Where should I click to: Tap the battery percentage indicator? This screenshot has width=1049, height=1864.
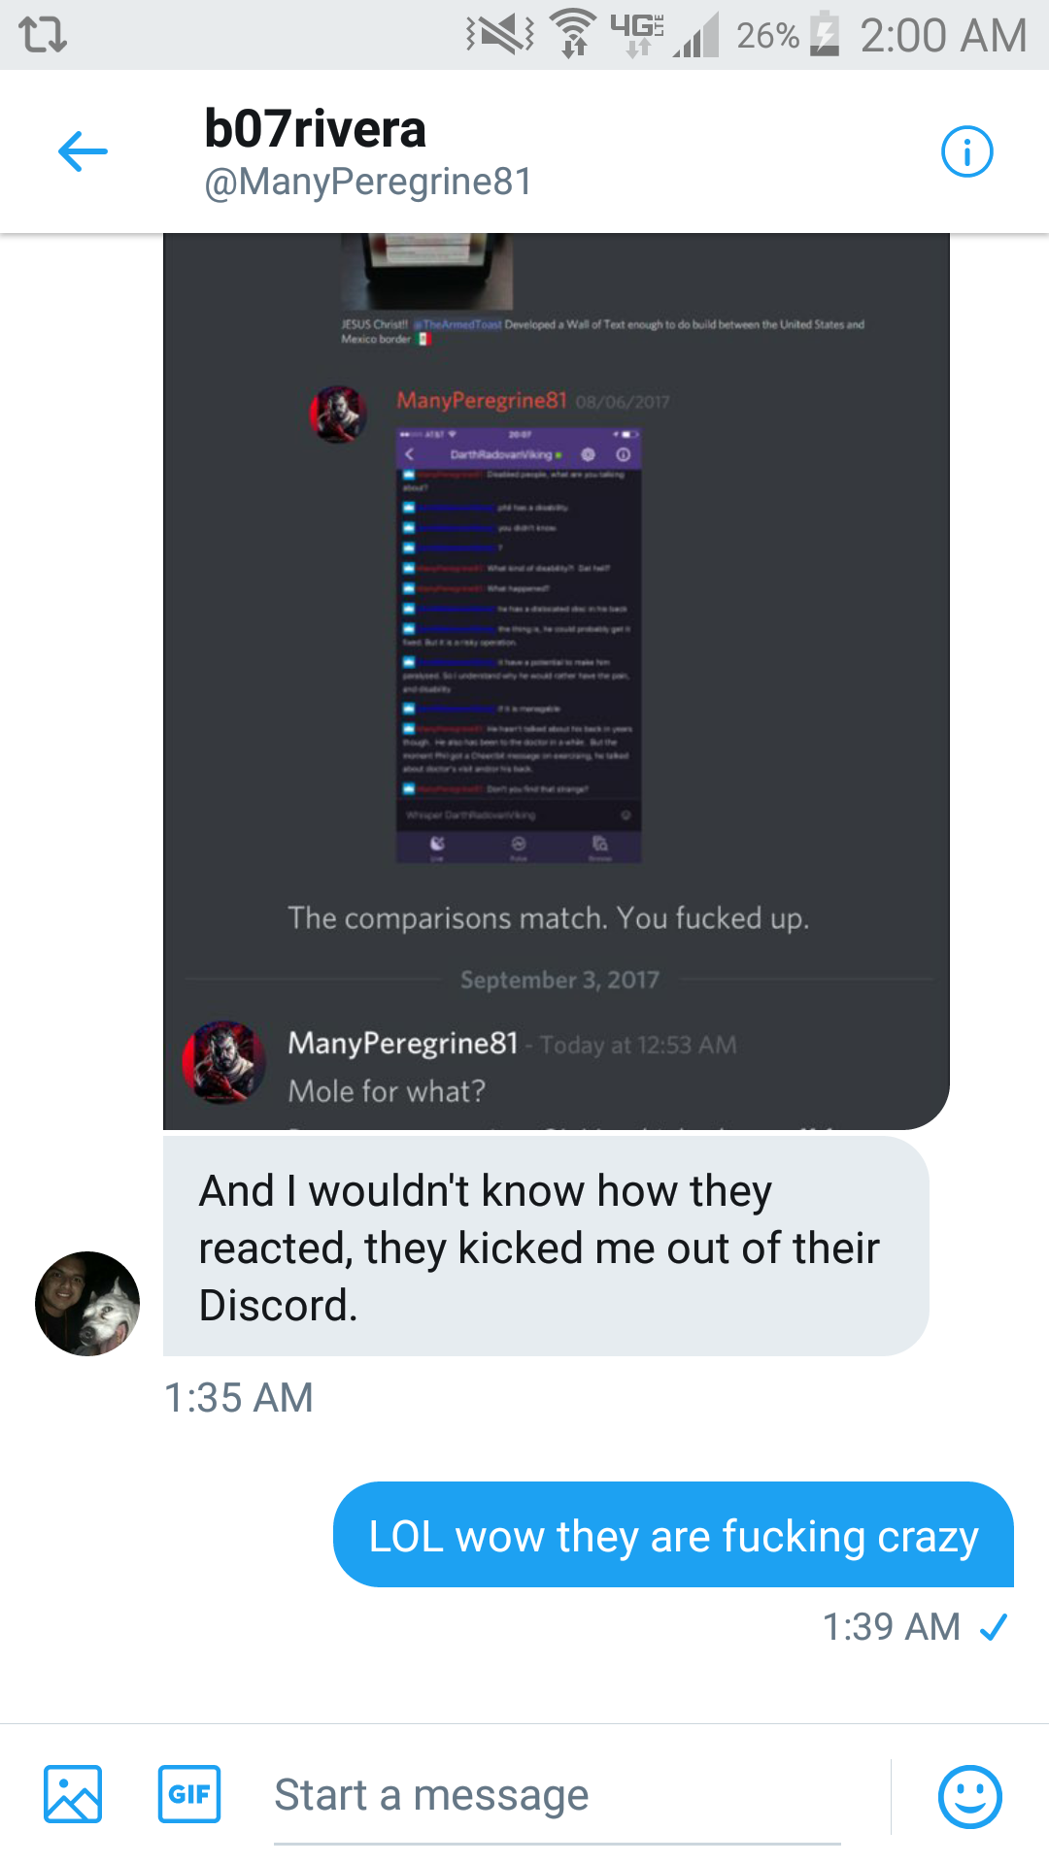(x=767, y=36)
